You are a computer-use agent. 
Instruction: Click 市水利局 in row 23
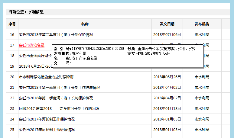[202, 109]
